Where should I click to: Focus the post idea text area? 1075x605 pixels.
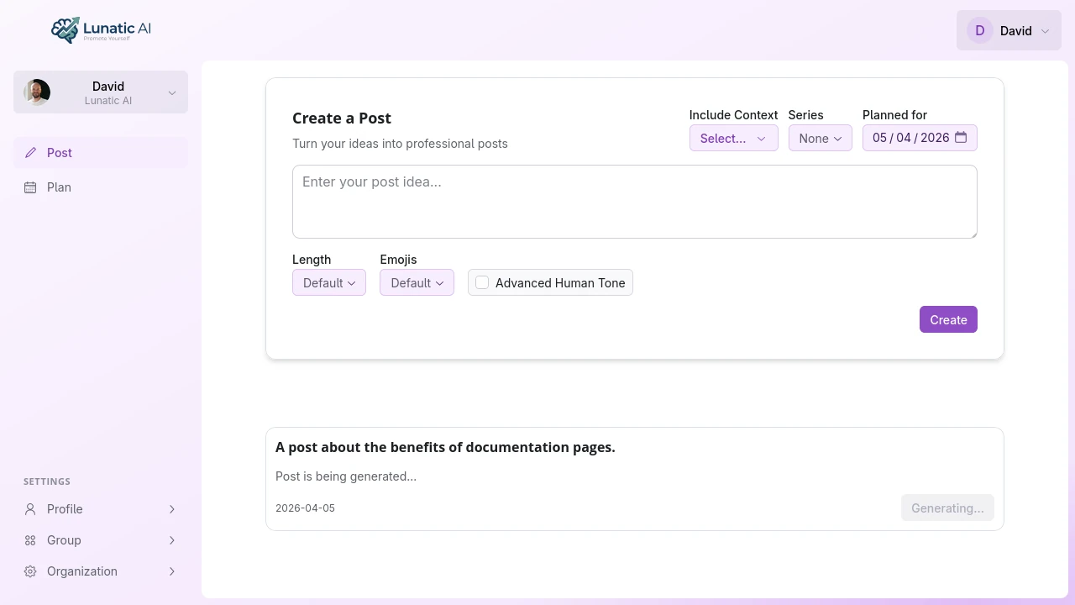pyautogui.click(x=634, y=202)
